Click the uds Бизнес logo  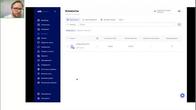click(43, 11)
